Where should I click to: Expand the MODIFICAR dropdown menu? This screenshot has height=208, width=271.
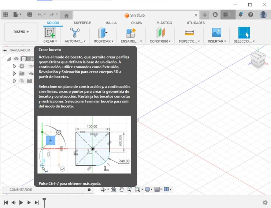(103, 41)
